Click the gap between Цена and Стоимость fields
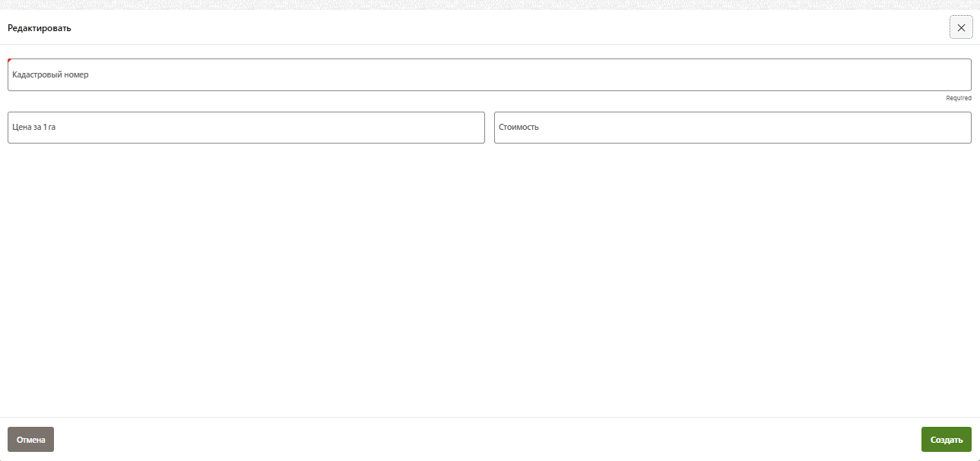The image size is (980, 461). [490, 128]
